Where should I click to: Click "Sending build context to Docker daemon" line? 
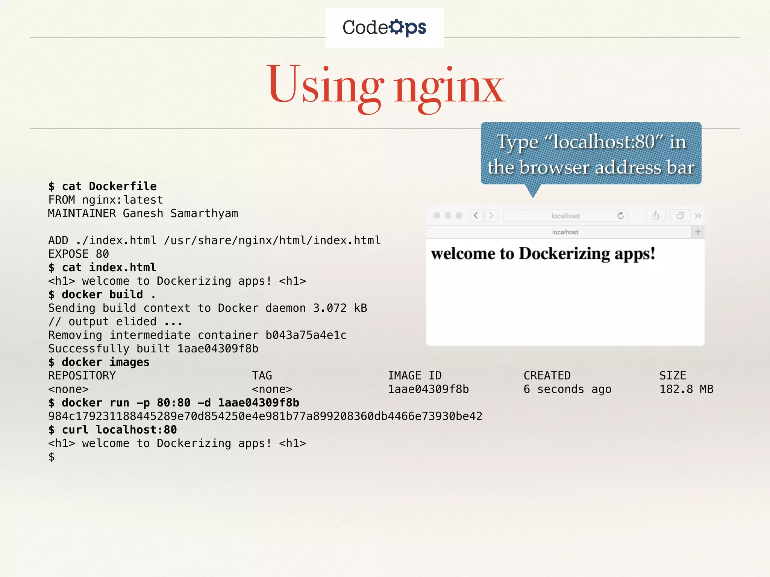[x=208, y=308]
